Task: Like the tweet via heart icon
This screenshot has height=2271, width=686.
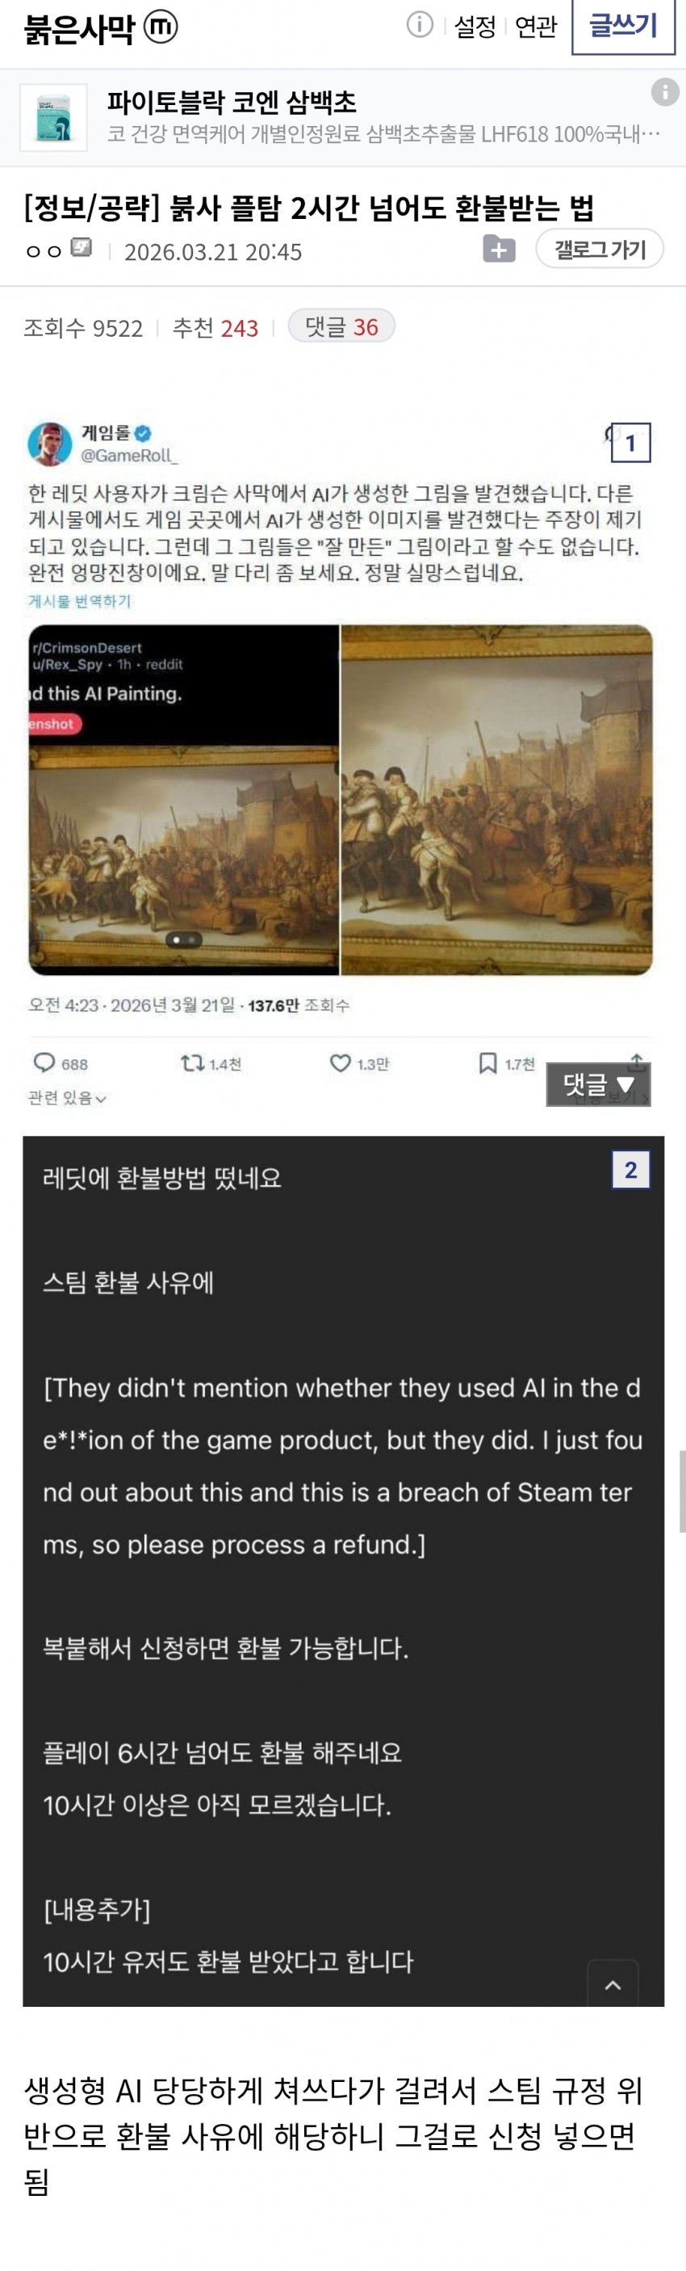Action: click(x=340, y=1063)
